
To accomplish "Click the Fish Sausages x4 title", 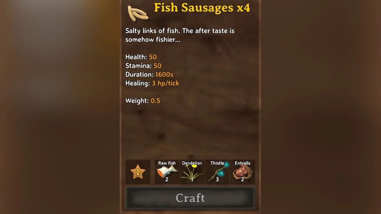I will pos(202,8).
